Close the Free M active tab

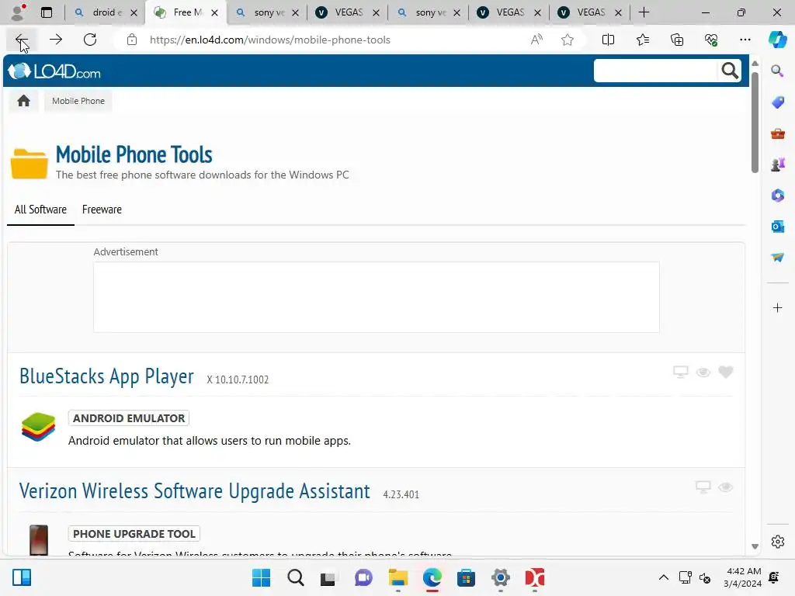tap(214, 12)
